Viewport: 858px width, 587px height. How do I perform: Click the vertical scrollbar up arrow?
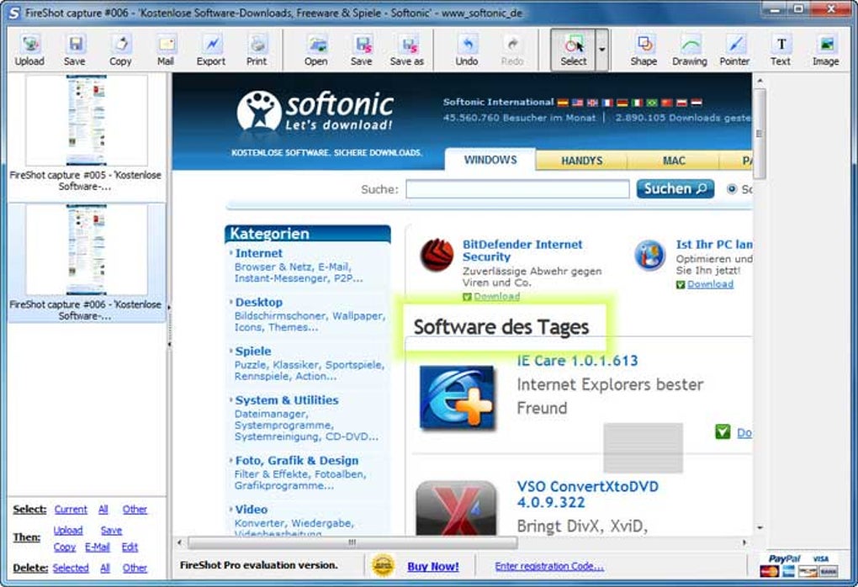[760, 82]
